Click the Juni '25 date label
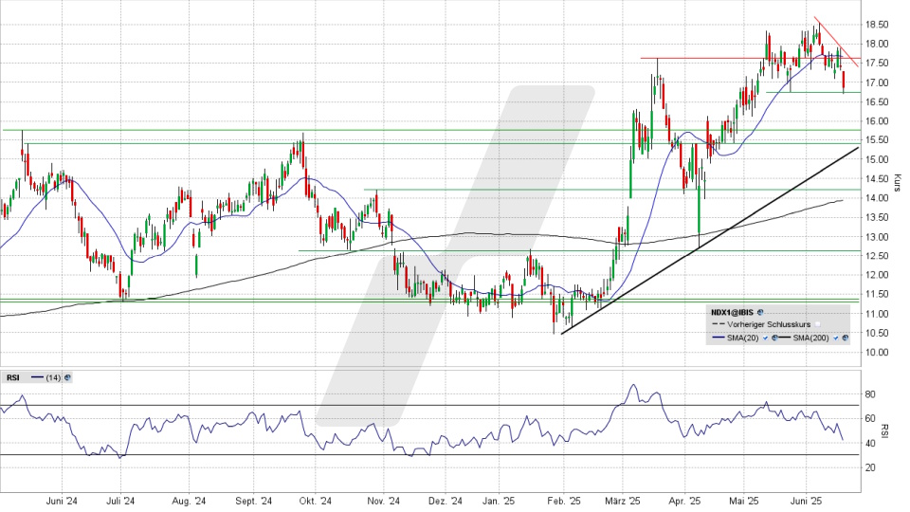This screenshot has height=512, width=910. click(806, 501)
